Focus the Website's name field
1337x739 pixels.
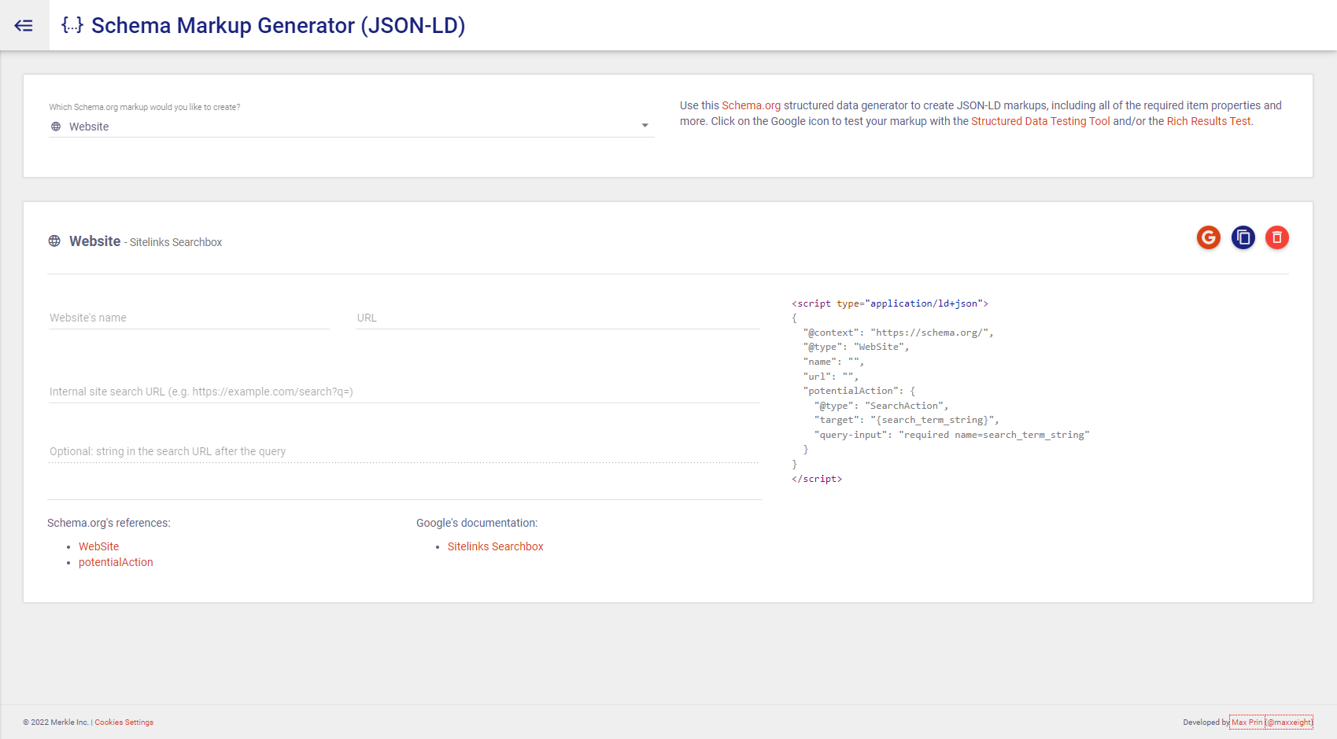tap(189, 318)
